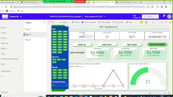Expand the Export menu
Screen dimensions: 173x97
pyautogui.click(x=64, y=22)
